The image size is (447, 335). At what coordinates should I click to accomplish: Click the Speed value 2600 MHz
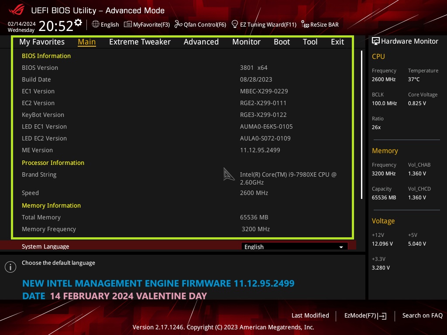pyautogui.click(x=254, y=193)
